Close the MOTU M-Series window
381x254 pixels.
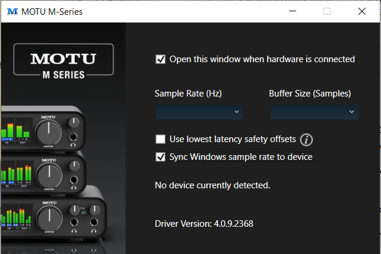tap(362, 11)
